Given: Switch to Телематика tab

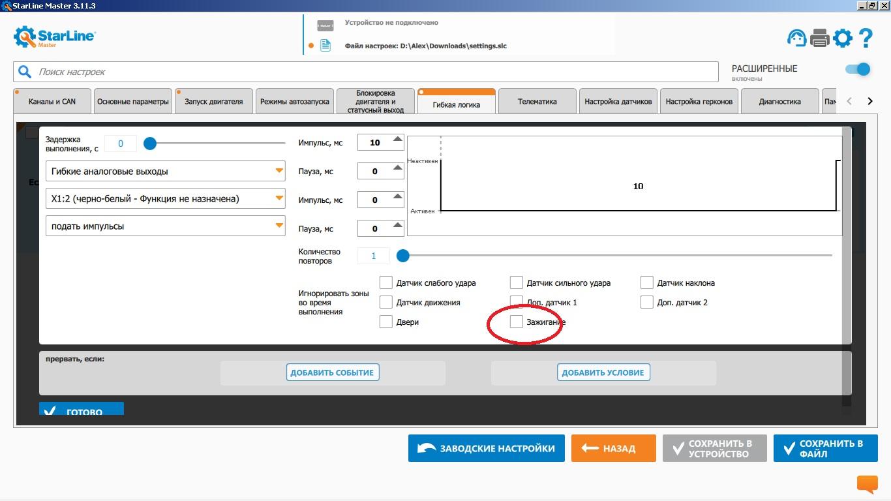Looking at the screenshot, I should pyautogui.click(x=537, y=102).
